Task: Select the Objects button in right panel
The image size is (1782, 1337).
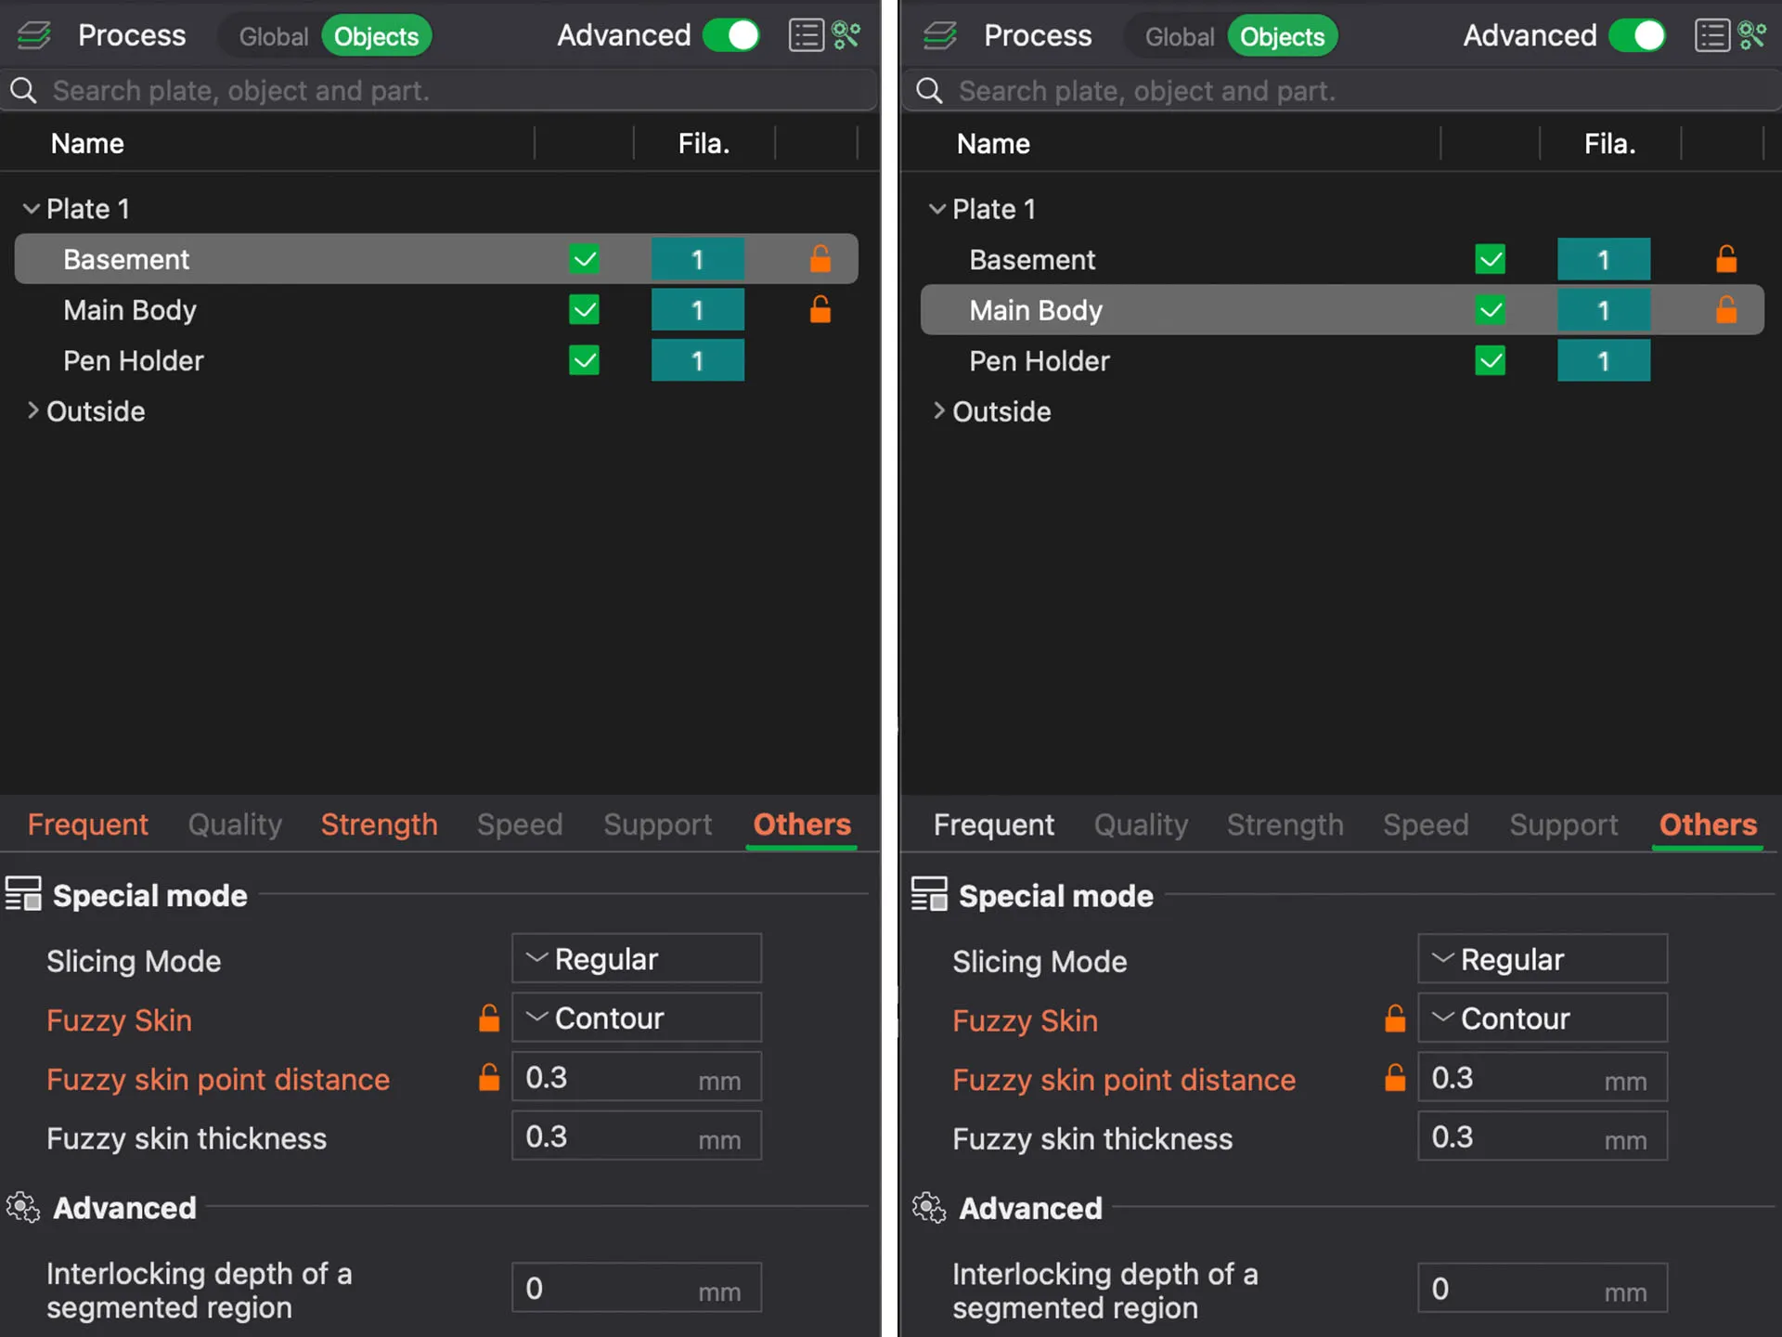Action: pos(1283,36)
